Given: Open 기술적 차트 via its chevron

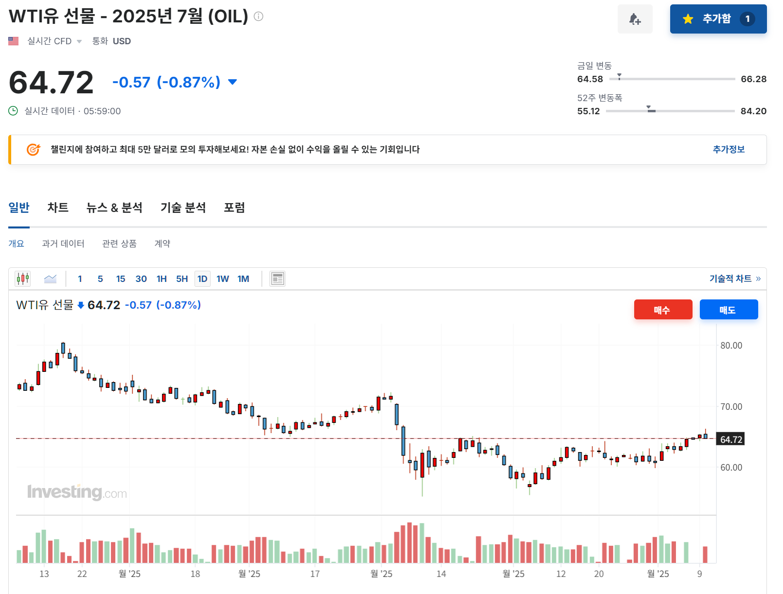Looking at the screenshot, I should (758, 279).
